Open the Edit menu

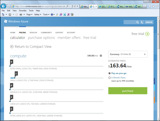(x=8, y=10)
